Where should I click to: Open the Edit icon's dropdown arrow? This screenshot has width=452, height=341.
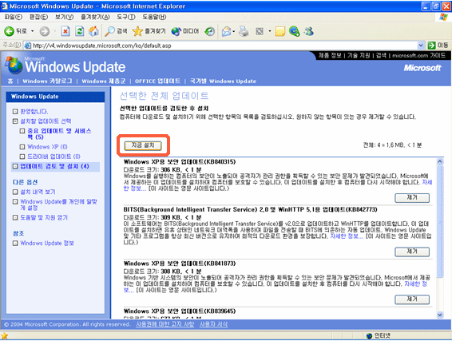pyautogui.click(x=270, y=31)
